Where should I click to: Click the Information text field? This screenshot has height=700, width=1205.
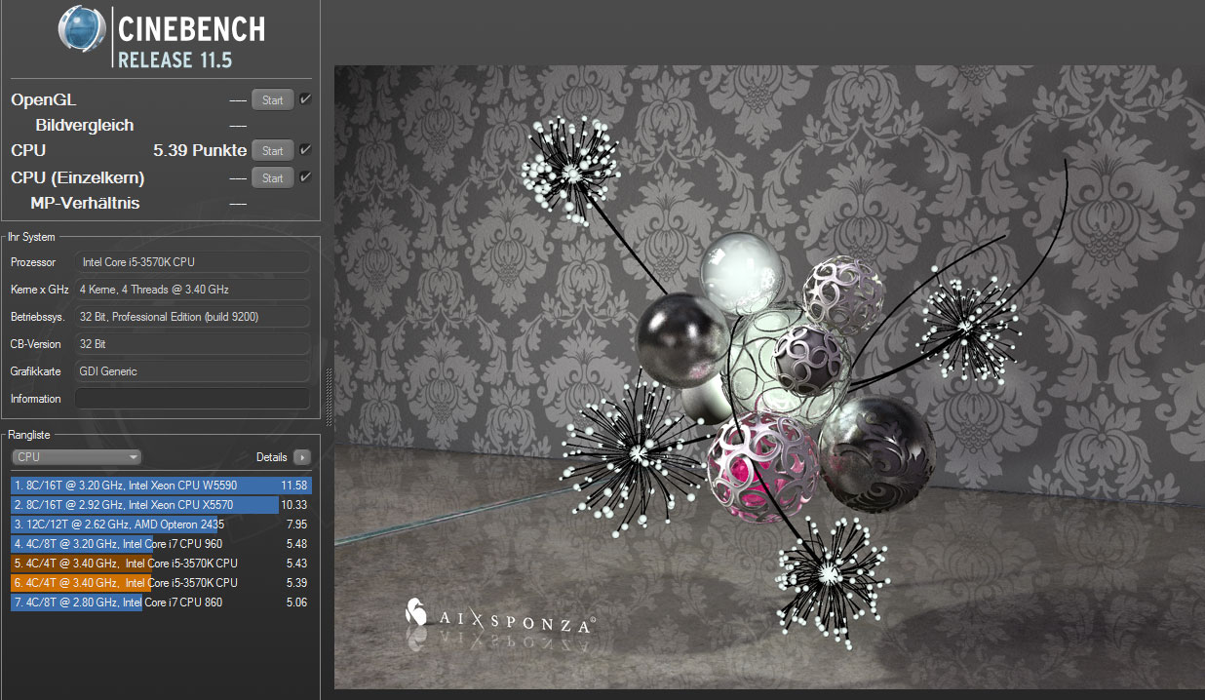[x=192, y=399]
